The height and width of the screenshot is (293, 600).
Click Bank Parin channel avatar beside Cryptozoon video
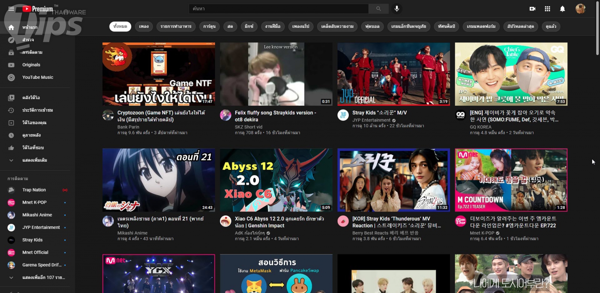point(108,115)
